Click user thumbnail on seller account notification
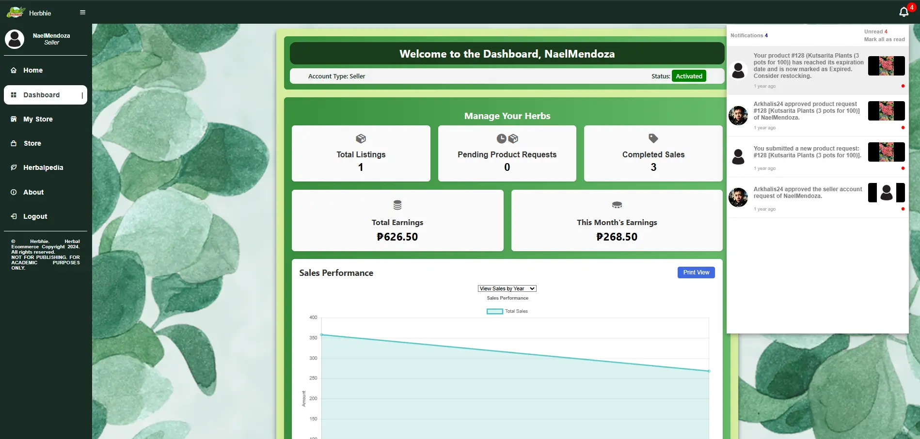920x439 pixels. click(x=886, y=193)
